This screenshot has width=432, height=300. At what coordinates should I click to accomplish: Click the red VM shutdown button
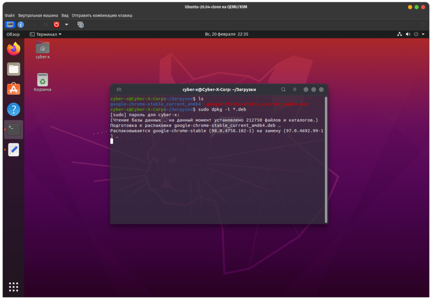coord(57,25)
